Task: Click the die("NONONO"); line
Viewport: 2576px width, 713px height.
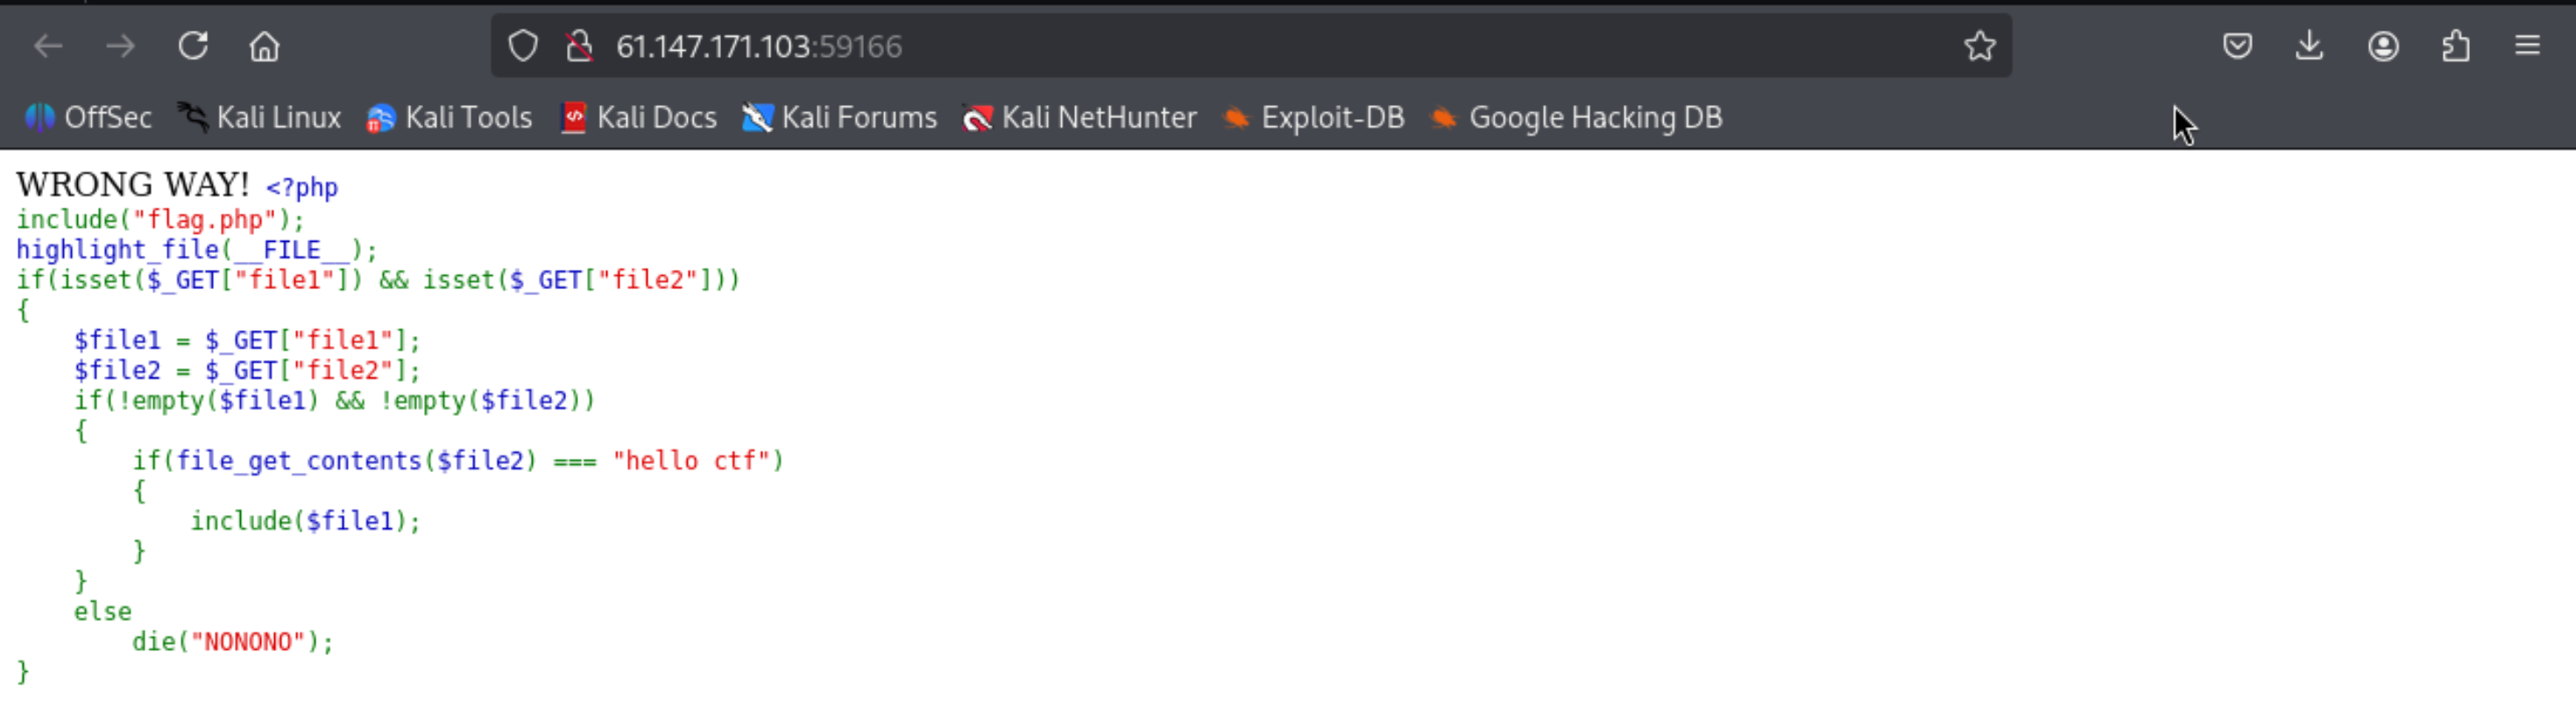Action: coord(232,641)
